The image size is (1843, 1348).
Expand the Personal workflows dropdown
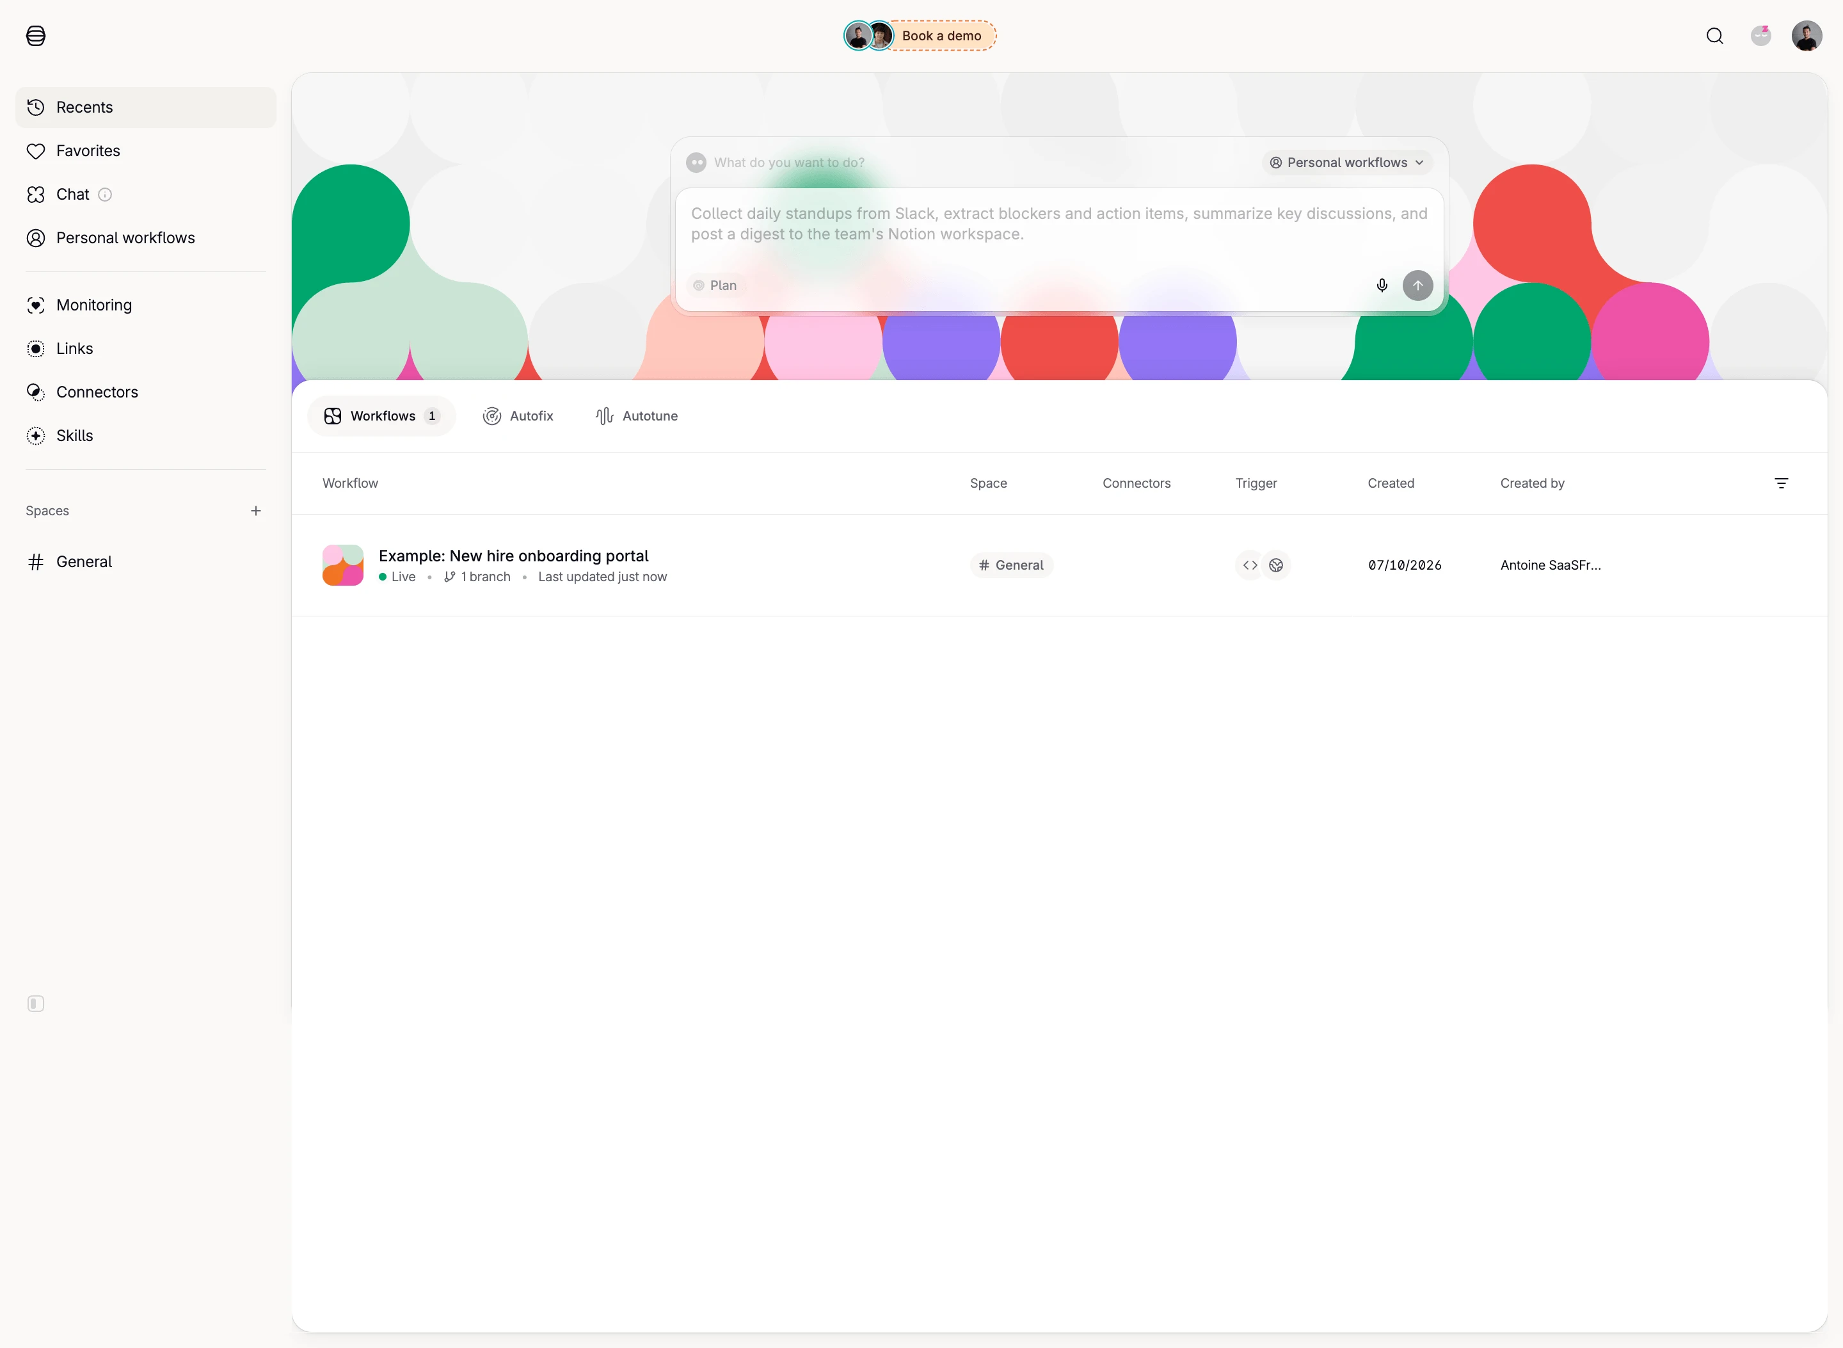(x=1347, y=163)
